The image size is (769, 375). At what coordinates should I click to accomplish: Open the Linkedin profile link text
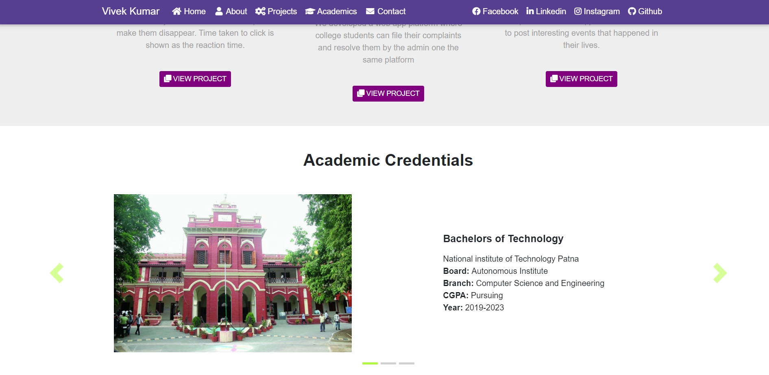[551, 11]
